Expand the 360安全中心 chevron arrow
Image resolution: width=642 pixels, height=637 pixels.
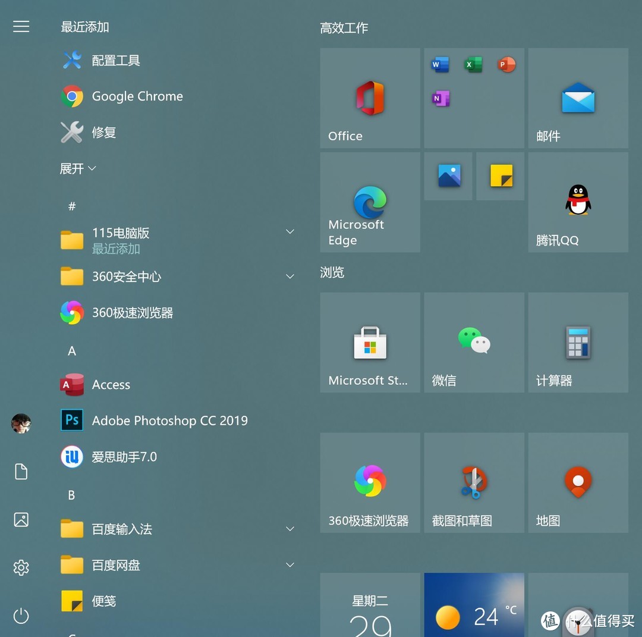coord(290,277)
